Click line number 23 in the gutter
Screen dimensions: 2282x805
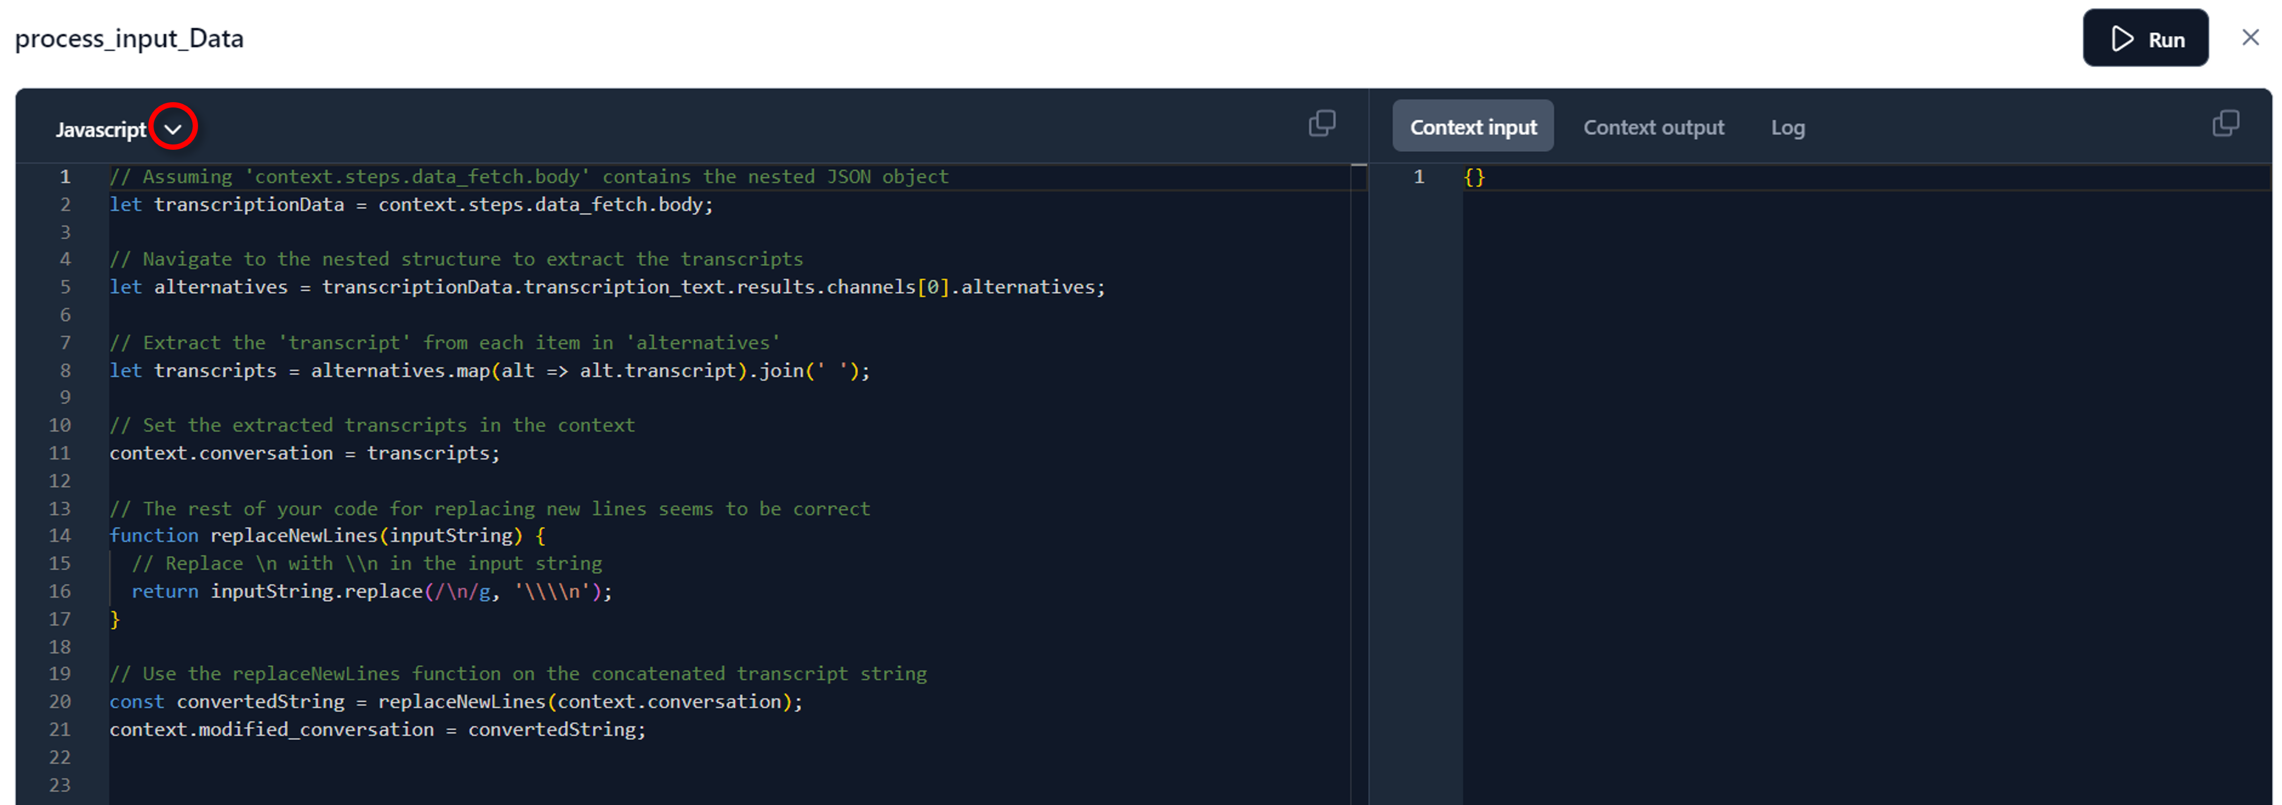[59, 785]
